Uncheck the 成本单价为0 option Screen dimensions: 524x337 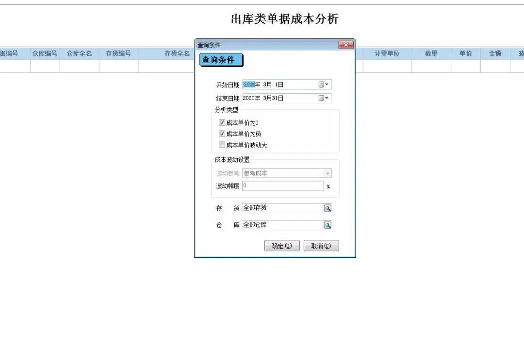[222, 122]
